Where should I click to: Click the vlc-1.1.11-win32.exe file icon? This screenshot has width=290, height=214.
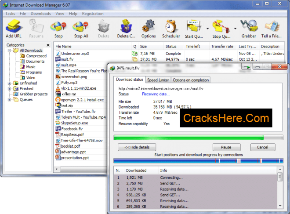pyautogui.click(x=58, y=88)
